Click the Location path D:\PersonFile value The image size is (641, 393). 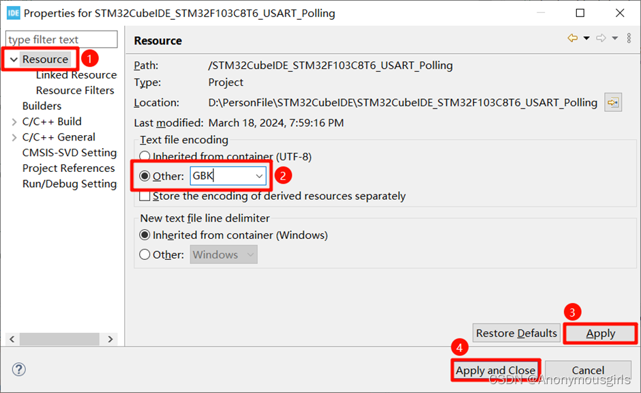402,102
